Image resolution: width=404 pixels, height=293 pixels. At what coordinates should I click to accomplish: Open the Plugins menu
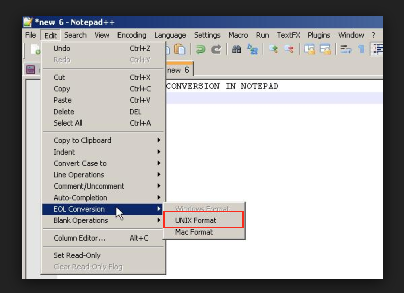click(319, 35)
